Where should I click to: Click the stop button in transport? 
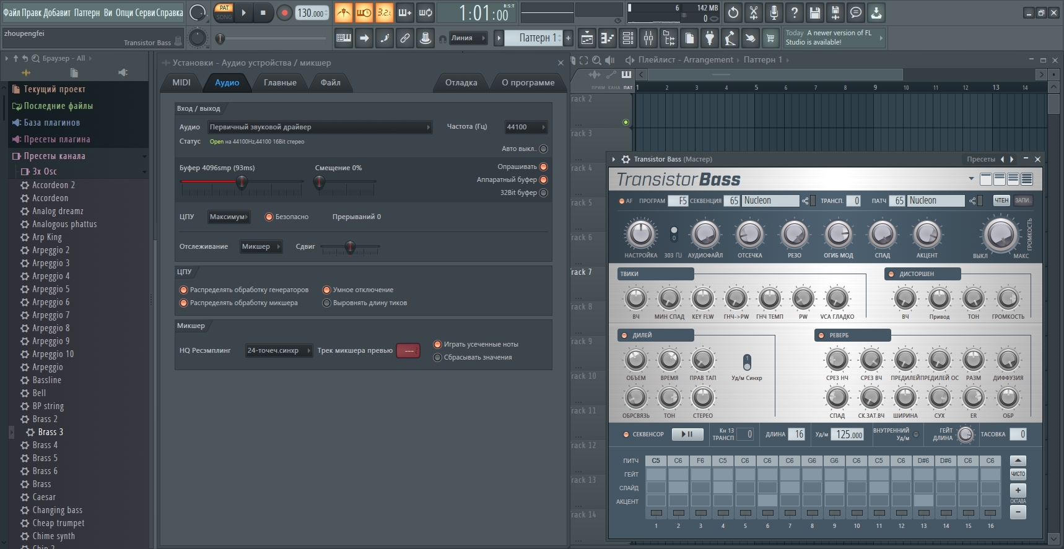263,12
